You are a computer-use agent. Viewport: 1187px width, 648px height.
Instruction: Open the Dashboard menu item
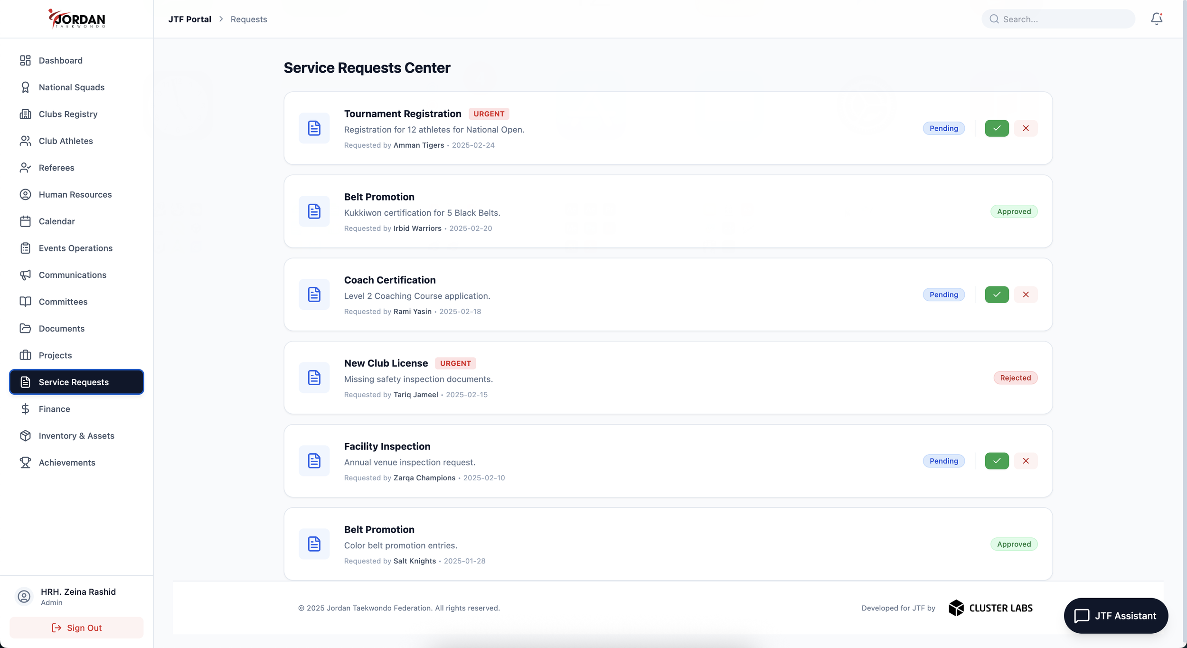60,60
